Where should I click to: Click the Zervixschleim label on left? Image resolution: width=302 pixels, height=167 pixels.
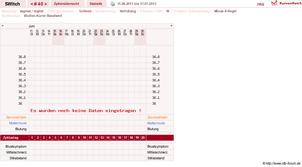coord(16,117)
